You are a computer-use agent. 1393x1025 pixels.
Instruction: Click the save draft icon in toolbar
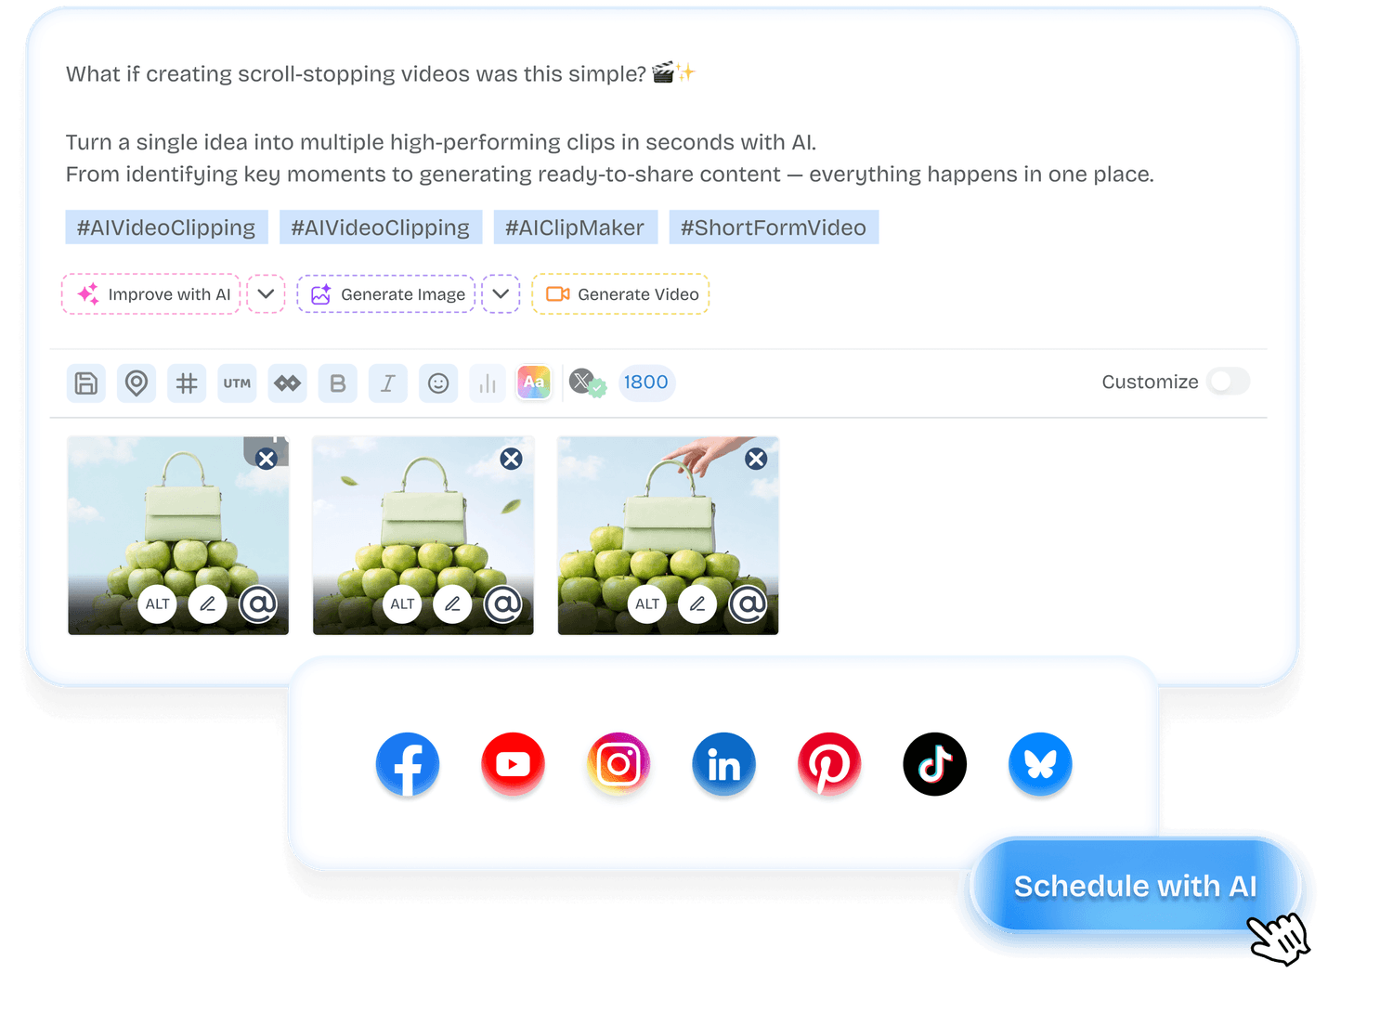86,383
